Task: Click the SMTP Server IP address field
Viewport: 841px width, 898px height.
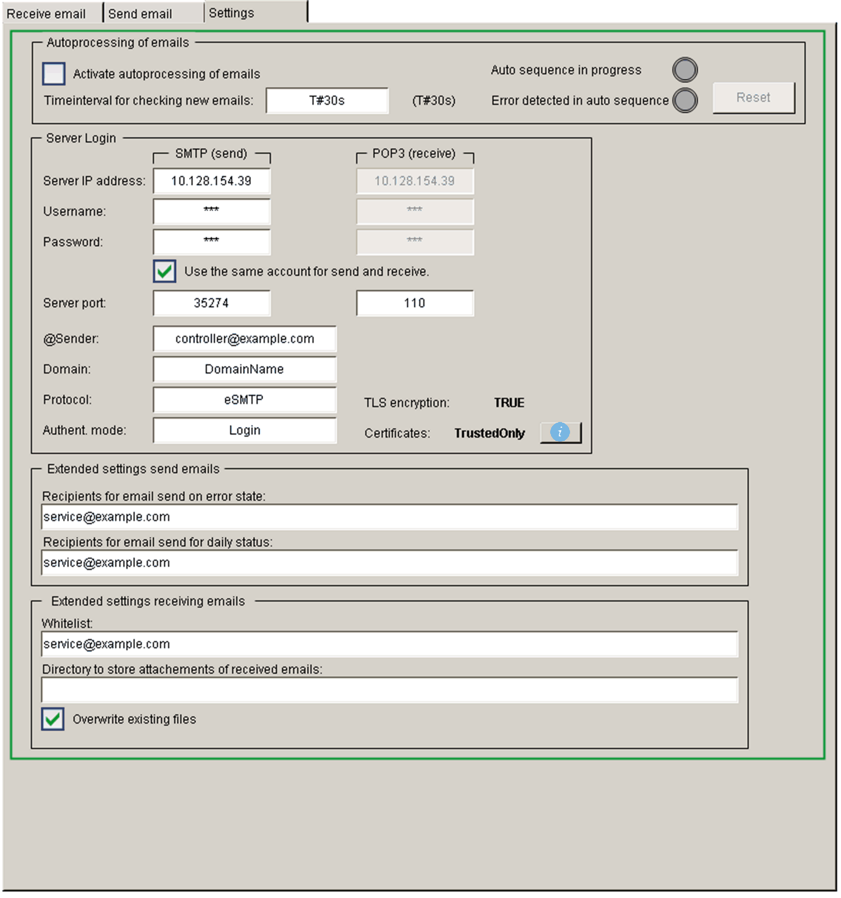Action: coord(212,181)
